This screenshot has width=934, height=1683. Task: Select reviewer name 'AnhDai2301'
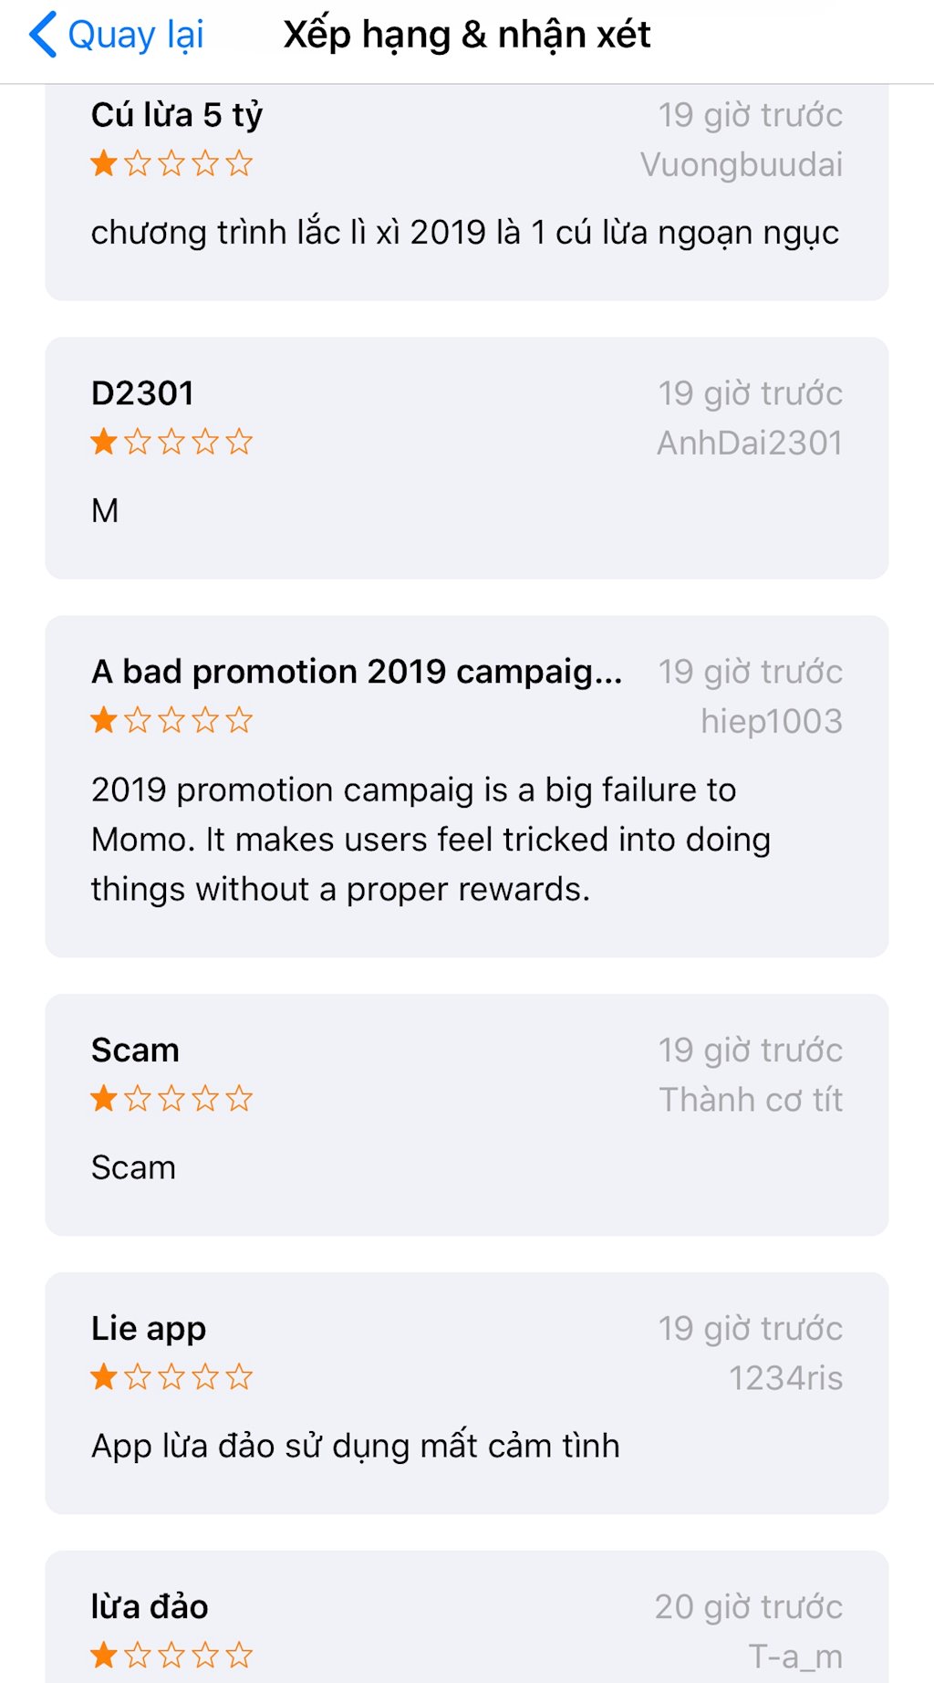[749, 444]
